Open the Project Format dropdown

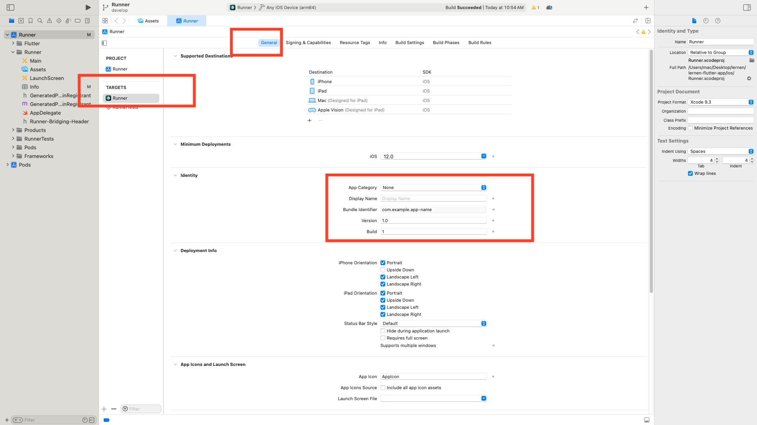[x=721, y=102]
